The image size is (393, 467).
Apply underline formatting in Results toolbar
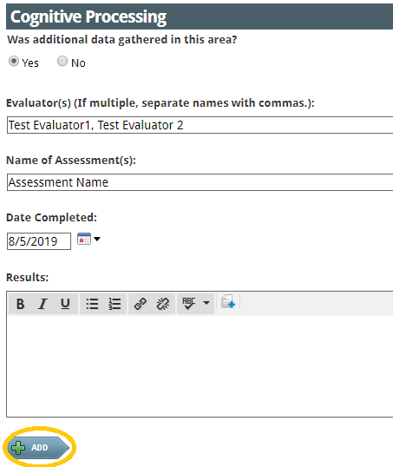pos(65,304)
